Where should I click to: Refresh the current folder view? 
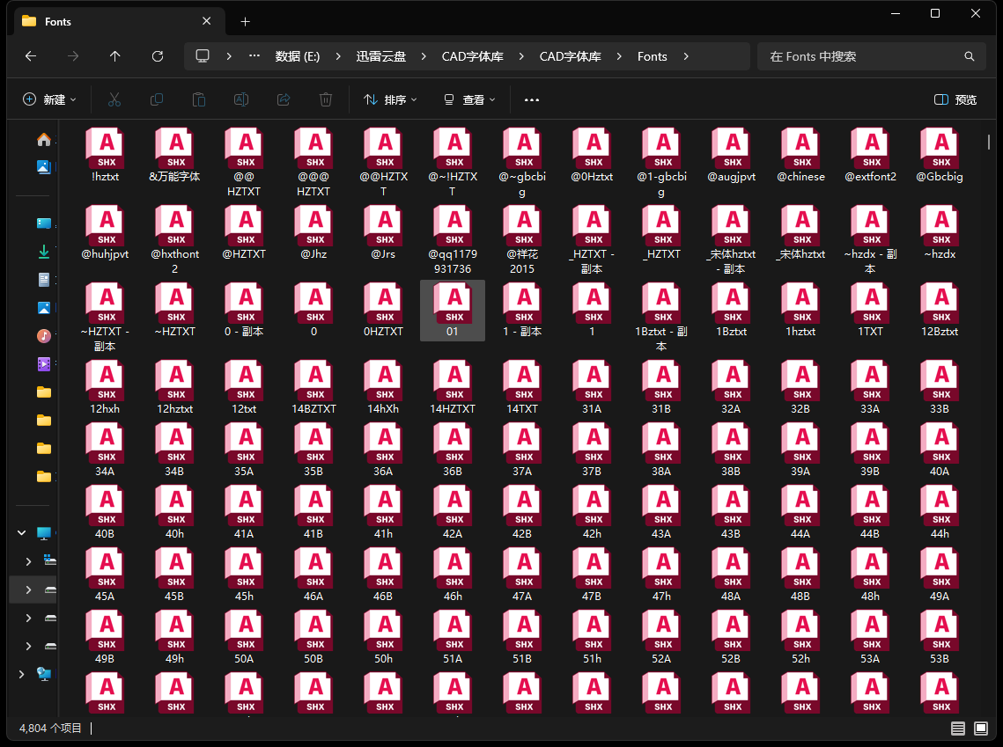pos(158,56)
